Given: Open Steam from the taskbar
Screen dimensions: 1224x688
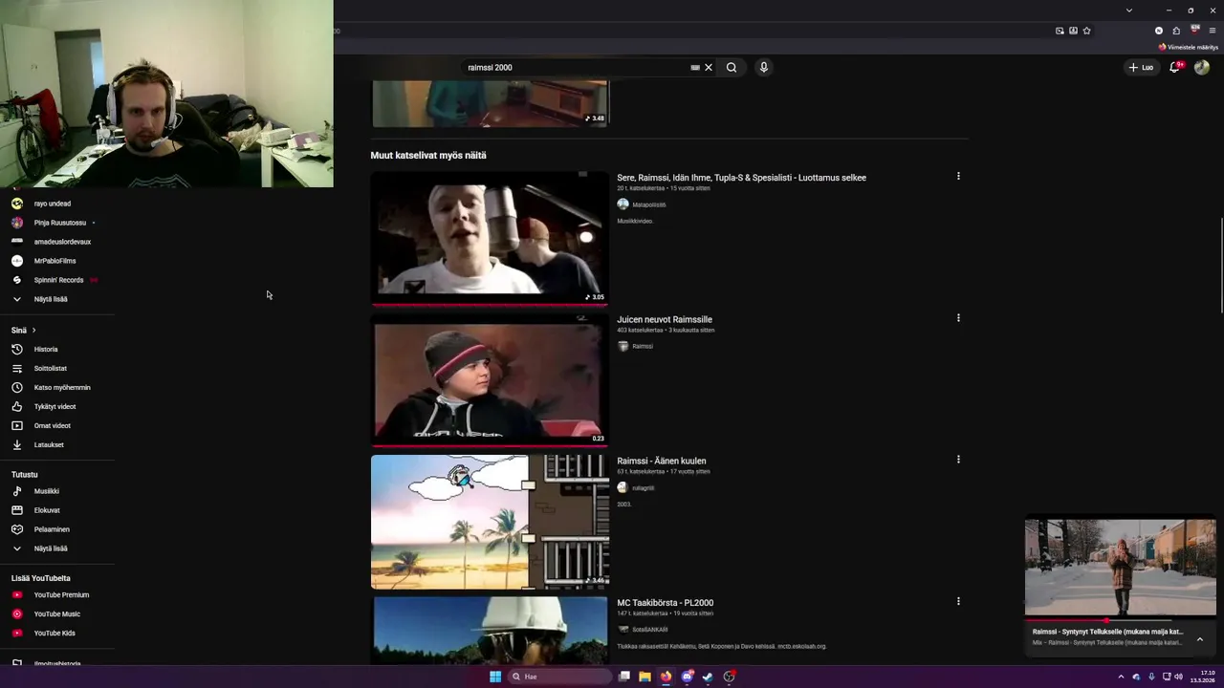Looking at the screenshot, I should 708,677.
